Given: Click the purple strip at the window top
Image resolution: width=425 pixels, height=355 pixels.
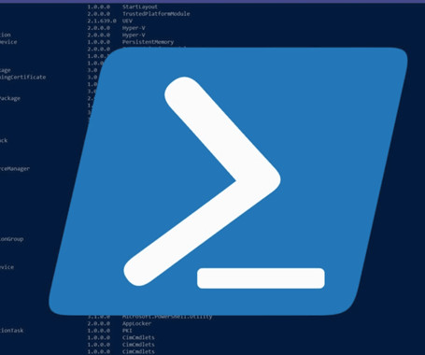Looking at the screenshot, I should pyautogui.click(x=212, y=1).
